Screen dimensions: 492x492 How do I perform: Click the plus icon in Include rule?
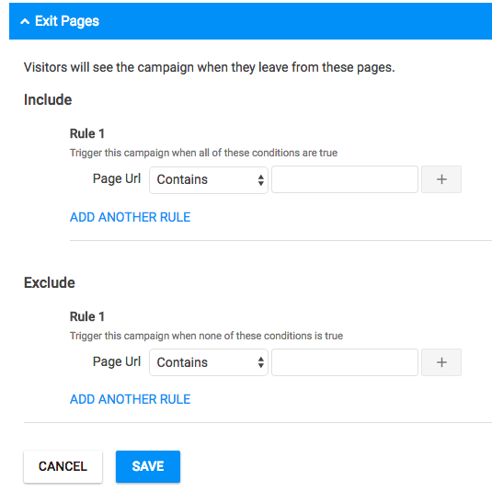[x=441, y=179]
